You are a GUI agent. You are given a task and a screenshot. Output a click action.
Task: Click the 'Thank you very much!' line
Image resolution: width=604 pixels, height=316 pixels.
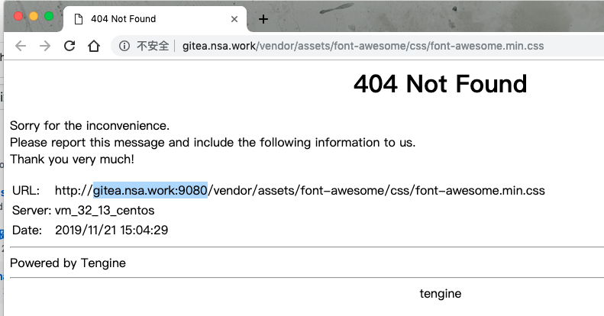click(x=72, y=160)
